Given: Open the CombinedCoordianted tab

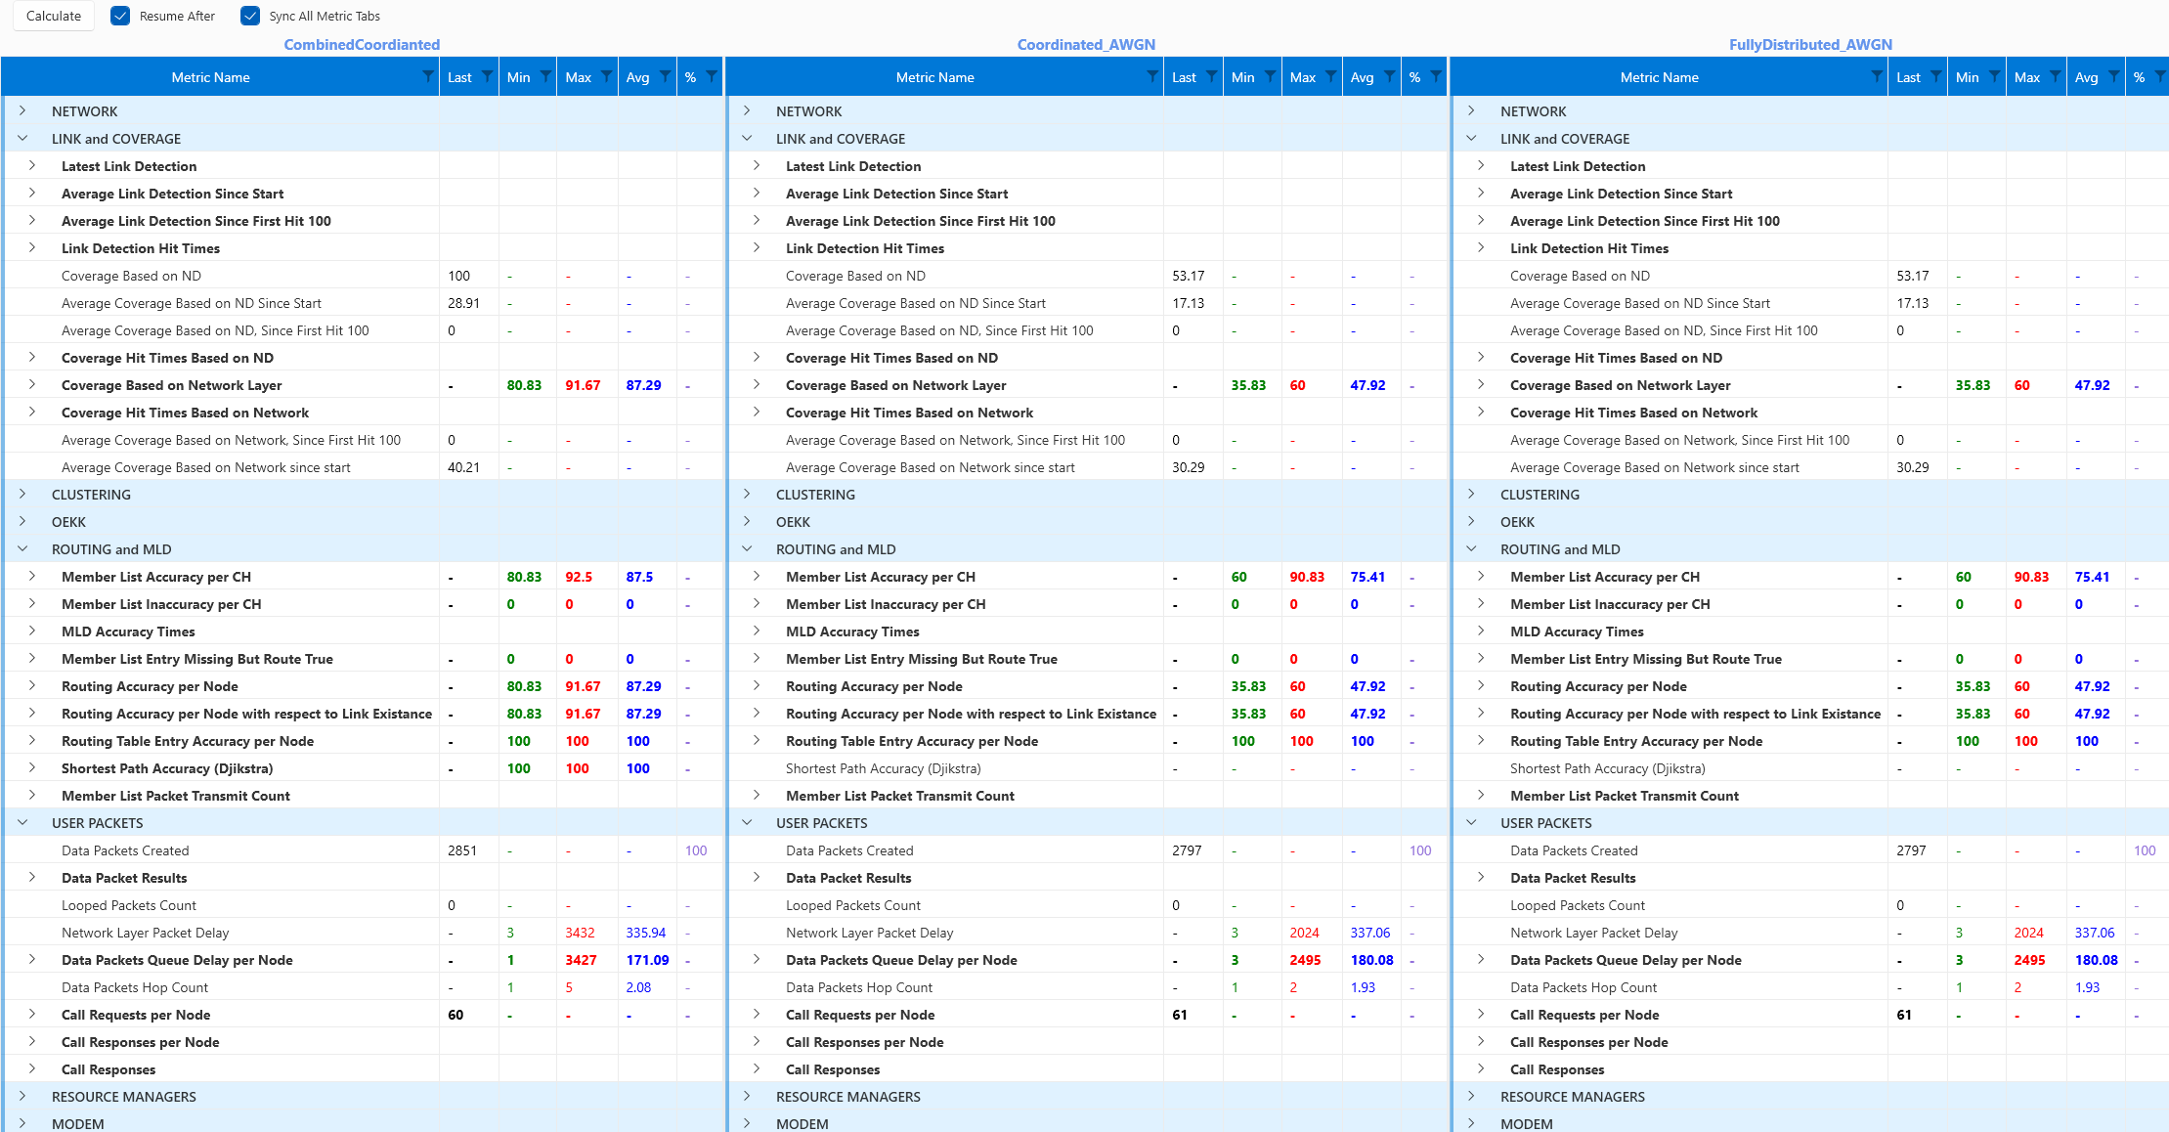Looking at the screenshot, I should point(362,44).
